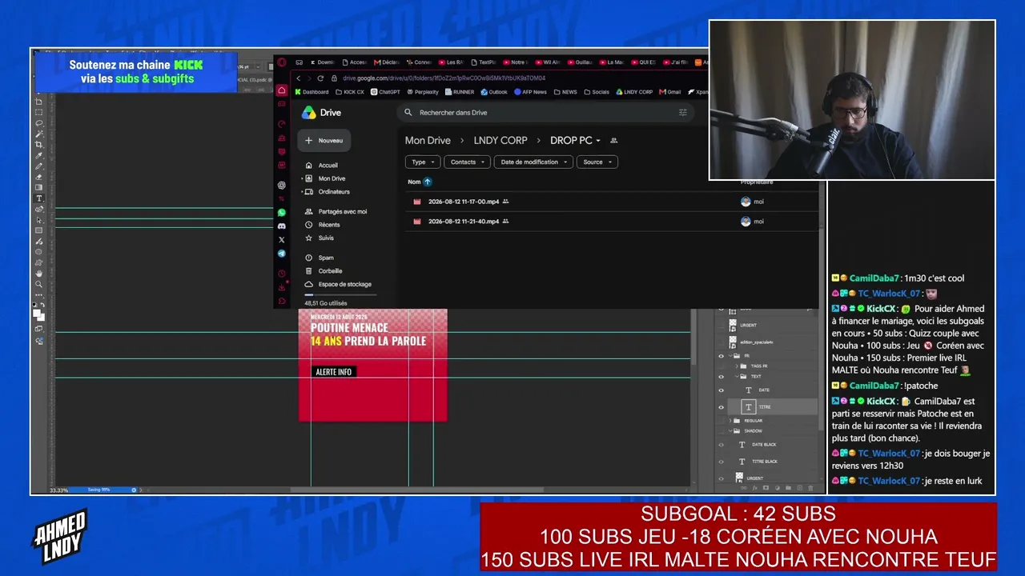Collapse the SHADOW layer group
Screen dimensions: 1025x576
(x=730, y=431)
